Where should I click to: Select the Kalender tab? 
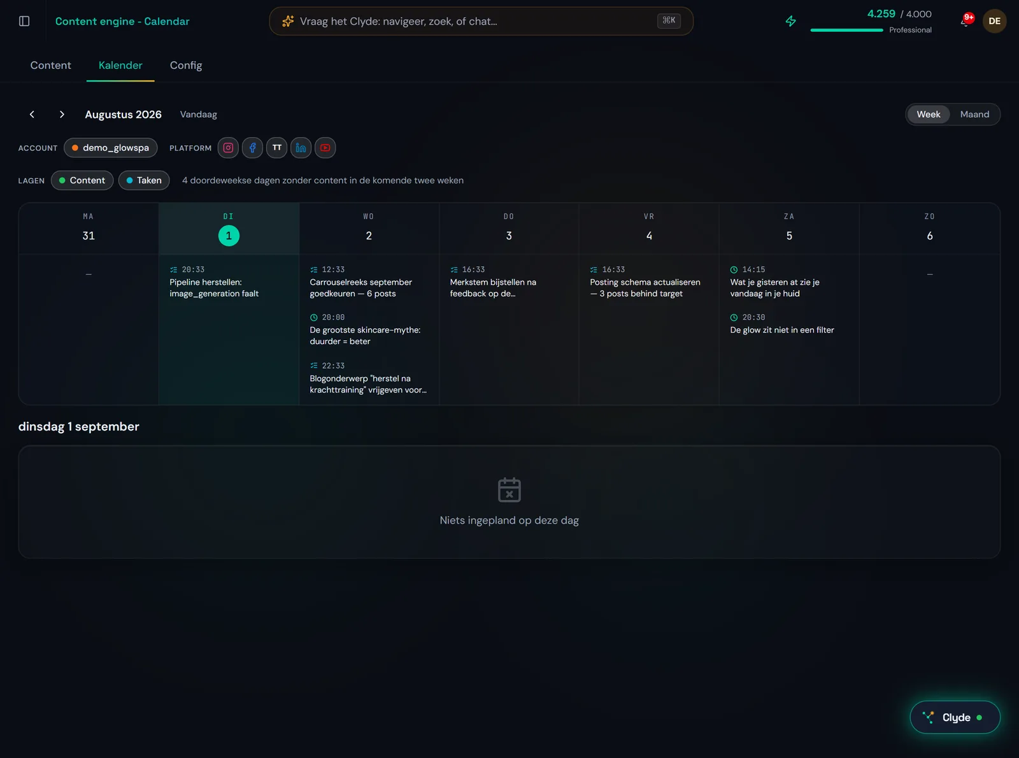(x=120, y=66)
